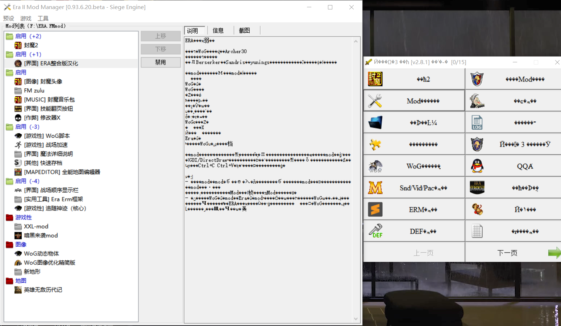Select the Era Erm框架 entry
This screenshot has width=561, height=326.
click(53, 199)
